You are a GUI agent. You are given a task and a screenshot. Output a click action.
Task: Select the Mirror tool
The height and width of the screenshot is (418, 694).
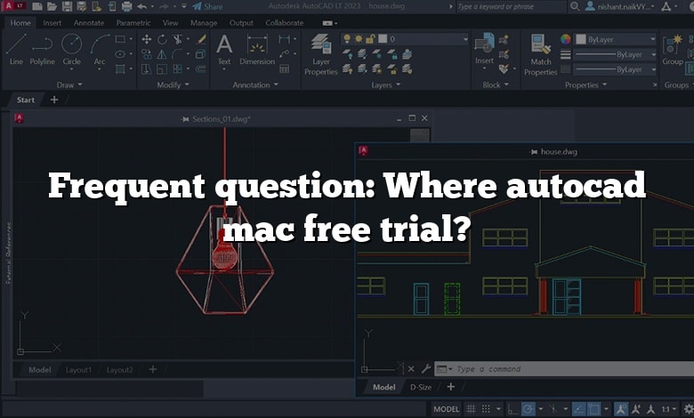162,54
